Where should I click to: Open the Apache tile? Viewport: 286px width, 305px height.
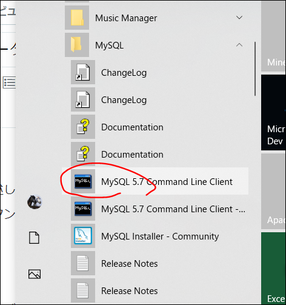click(x=273, y=191)
